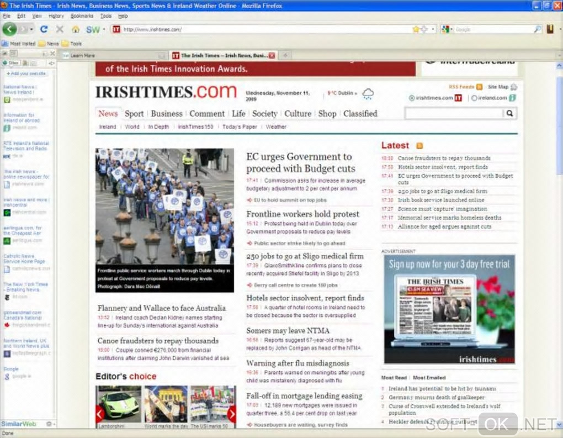Click the Irish Times site search button
The width and height of the screenshot is (563, 438).
click(509, 114)
